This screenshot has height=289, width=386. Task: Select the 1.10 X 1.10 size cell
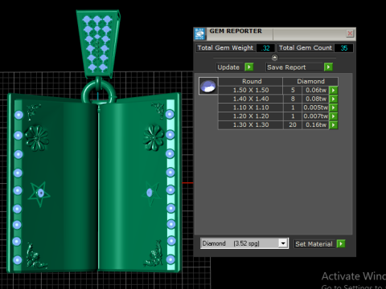tap(251, 108)
